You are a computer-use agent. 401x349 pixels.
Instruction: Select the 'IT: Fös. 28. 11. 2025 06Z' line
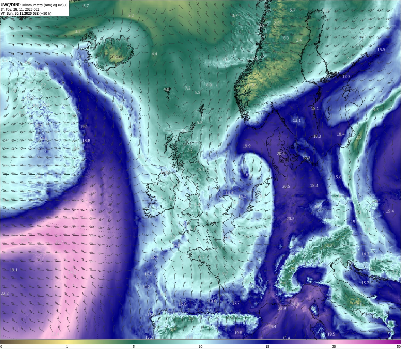point(20,9)
